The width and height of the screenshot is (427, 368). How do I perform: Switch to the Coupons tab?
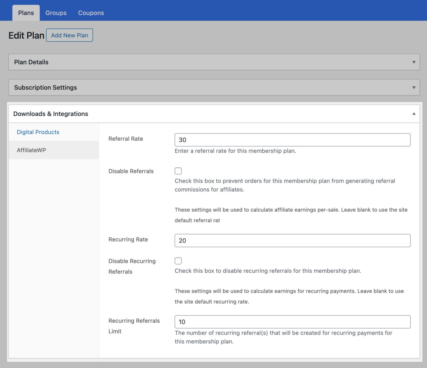[91, 13]
